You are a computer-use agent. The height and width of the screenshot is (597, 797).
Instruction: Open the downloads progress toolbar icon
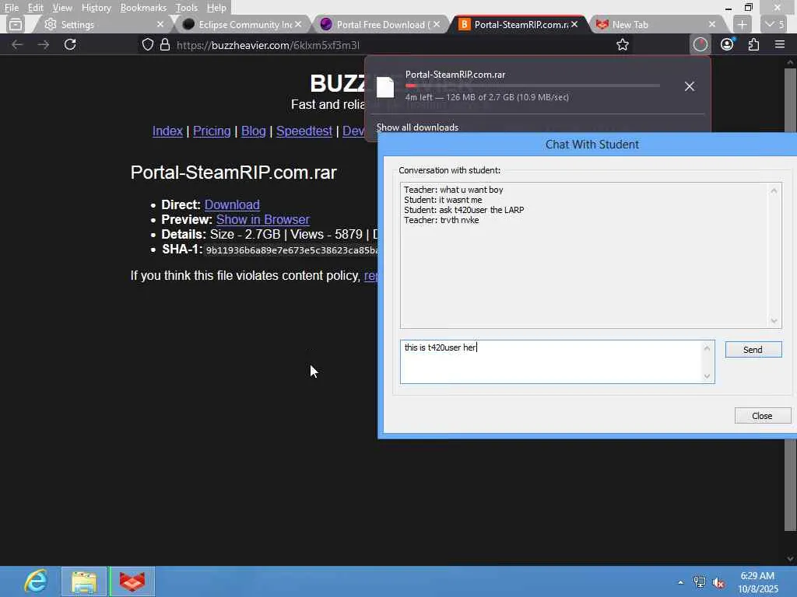(700, 44)
